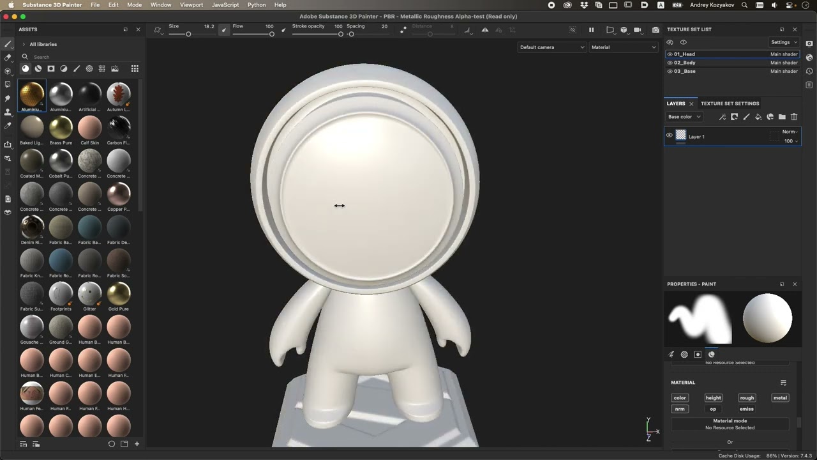Select the Polygon fill tool
Viewport: 817px width, 460px height.
(x=8, y=84)
